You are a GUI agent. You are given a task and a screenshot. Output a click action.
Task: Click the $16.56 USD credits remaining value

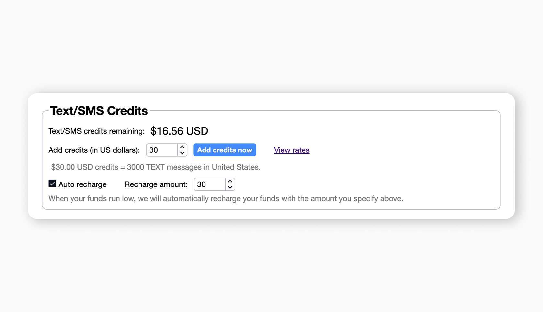tap(179, 131)
